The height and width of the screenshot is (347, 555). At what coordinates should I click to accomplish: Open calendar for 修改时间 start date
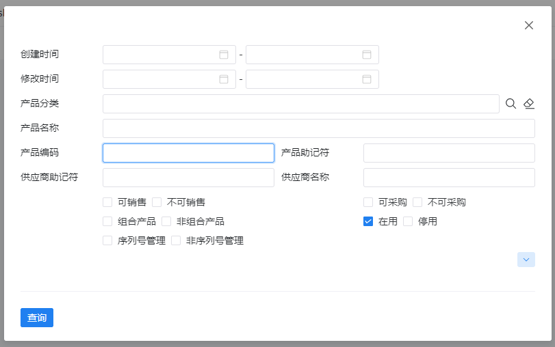click(224, 79)
